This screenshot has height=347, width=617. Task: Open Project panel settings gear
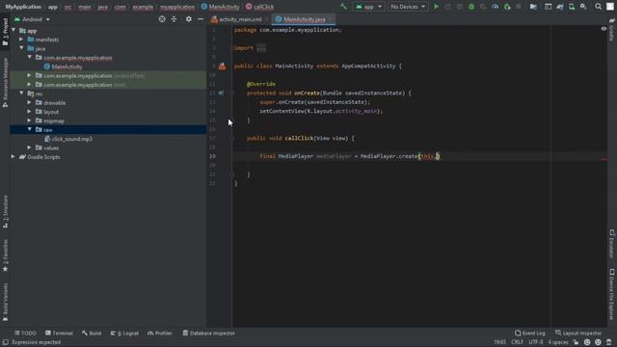[x=189, y=19]
